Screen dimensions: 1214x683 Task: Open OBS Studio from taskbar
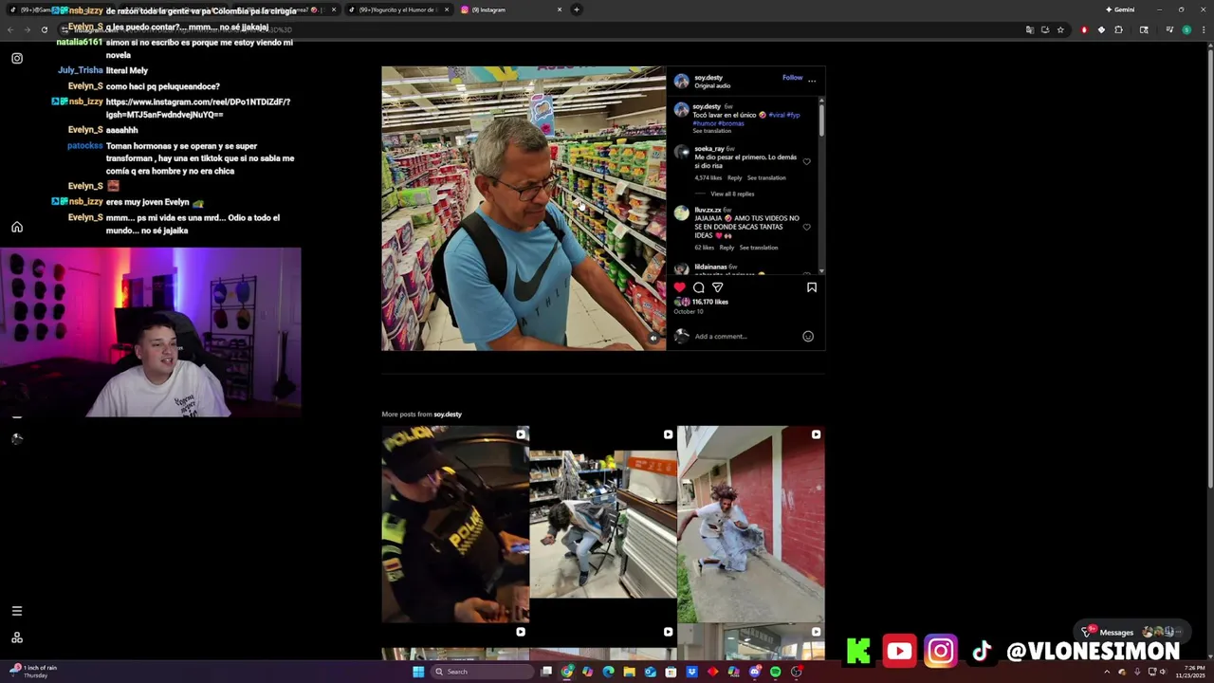point(797,672)
